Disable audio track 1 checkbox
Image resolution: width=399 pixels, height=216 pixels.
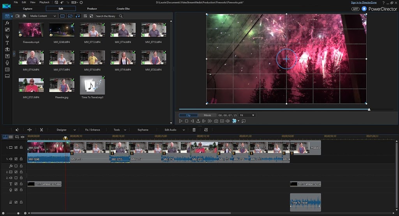coord(16,159)
